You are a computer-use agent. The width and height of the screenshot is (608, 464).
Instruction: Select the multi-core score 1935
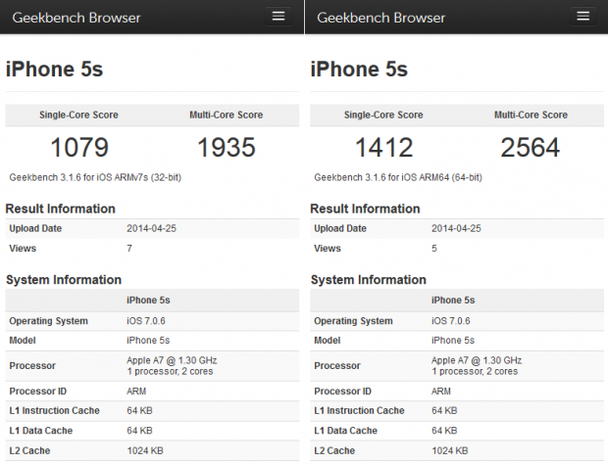coord(227,148)
